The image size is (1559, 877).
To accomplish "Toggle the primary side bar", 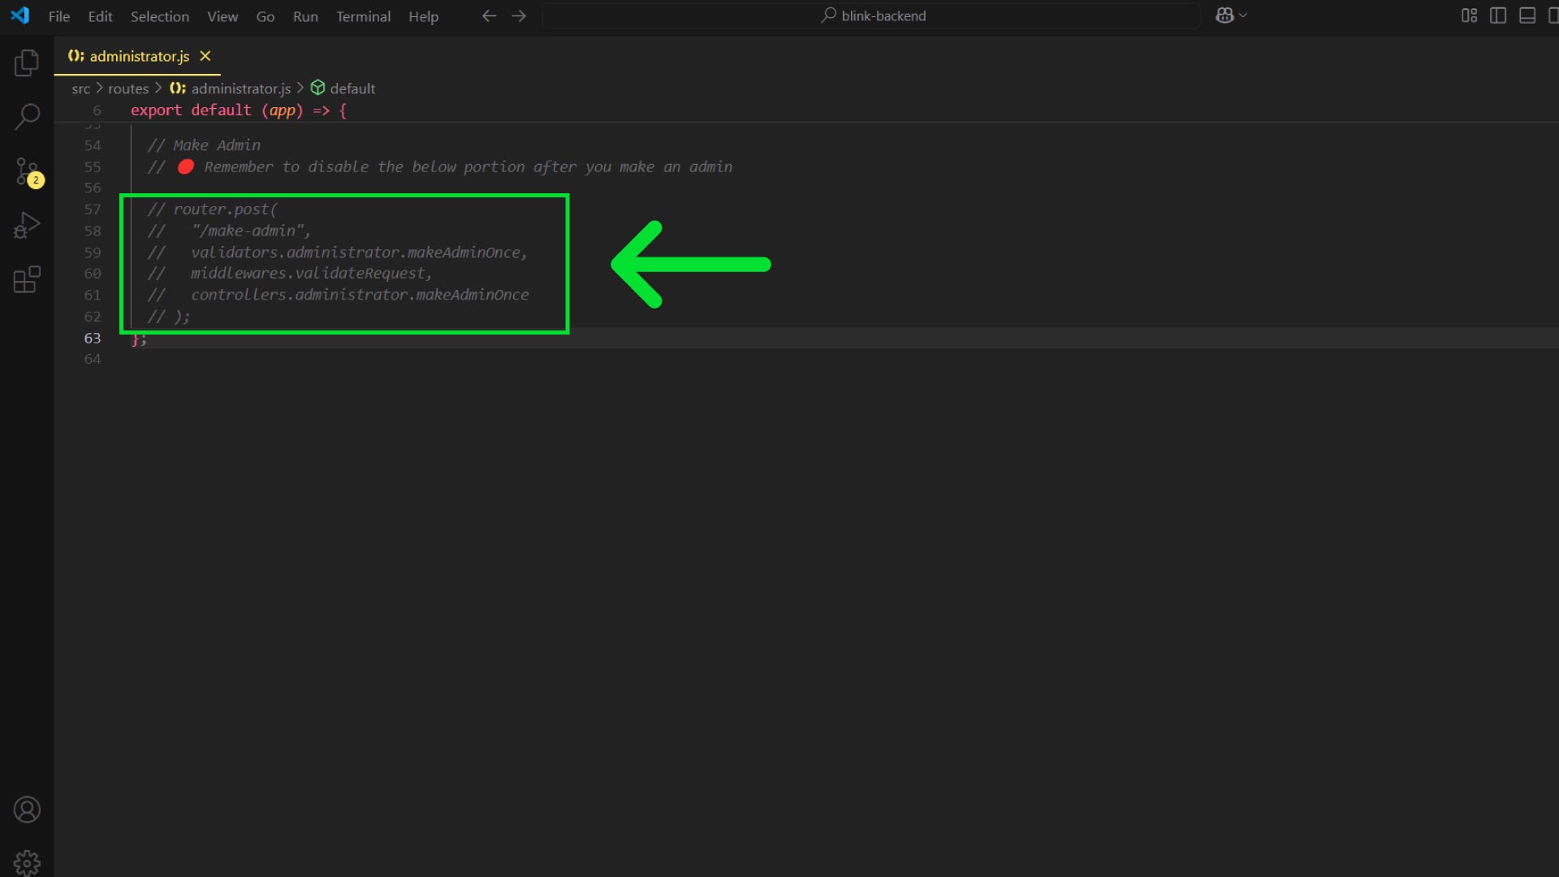I will [1498, 15].
